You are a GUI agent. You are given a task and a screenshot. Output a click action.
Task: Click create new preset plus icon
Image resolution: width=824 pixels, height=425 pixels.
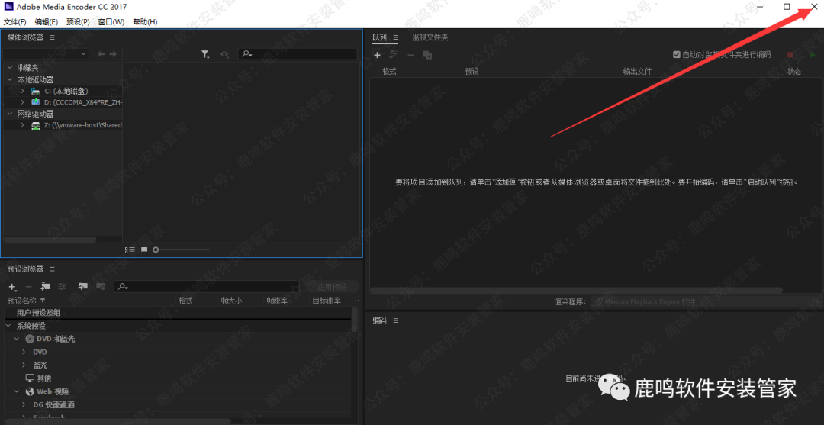tap(12, 286)
